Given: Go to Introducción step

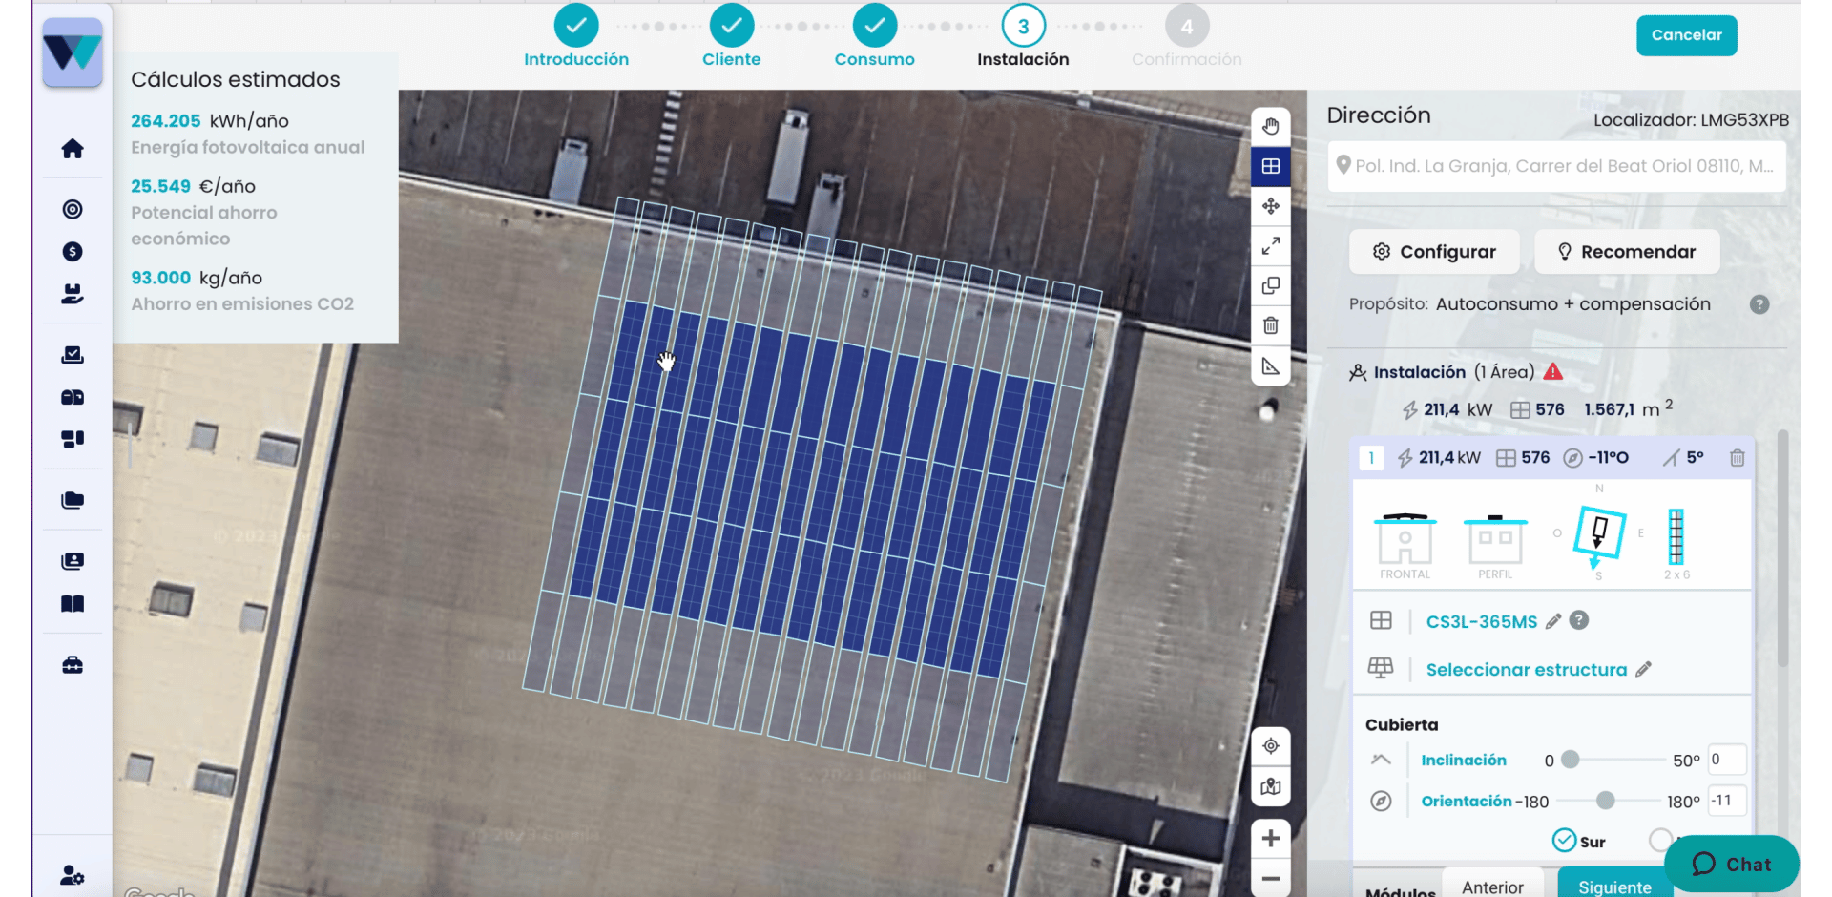Looking at the screenshot, I should tap(576, 37).
